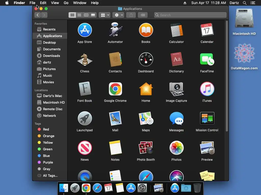This screenshot has height=195, width=261.
Task: Open Downloads in the sidebar
Action: pyautogui.click(x=50, y=56)
